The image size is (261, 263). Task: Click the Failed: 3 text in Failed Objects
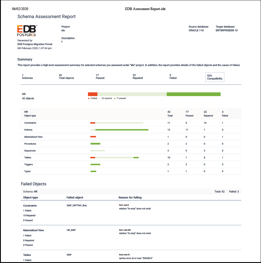[234, 192]
